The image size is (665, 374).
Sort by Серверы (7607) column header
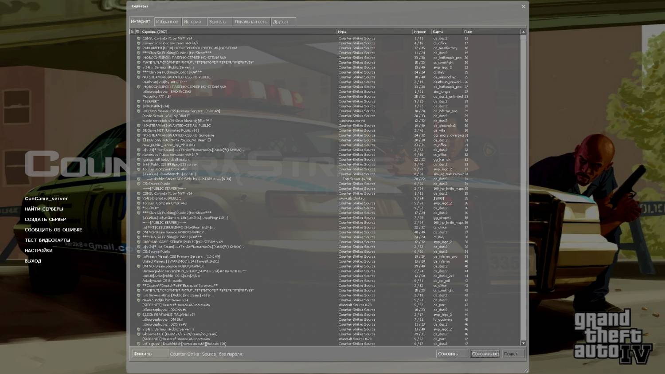pyautogui.click(x=239, y=31)
